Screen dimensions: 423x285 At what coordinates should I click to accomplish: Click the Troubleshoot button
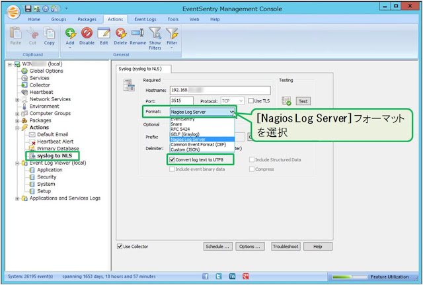[286, 247]
